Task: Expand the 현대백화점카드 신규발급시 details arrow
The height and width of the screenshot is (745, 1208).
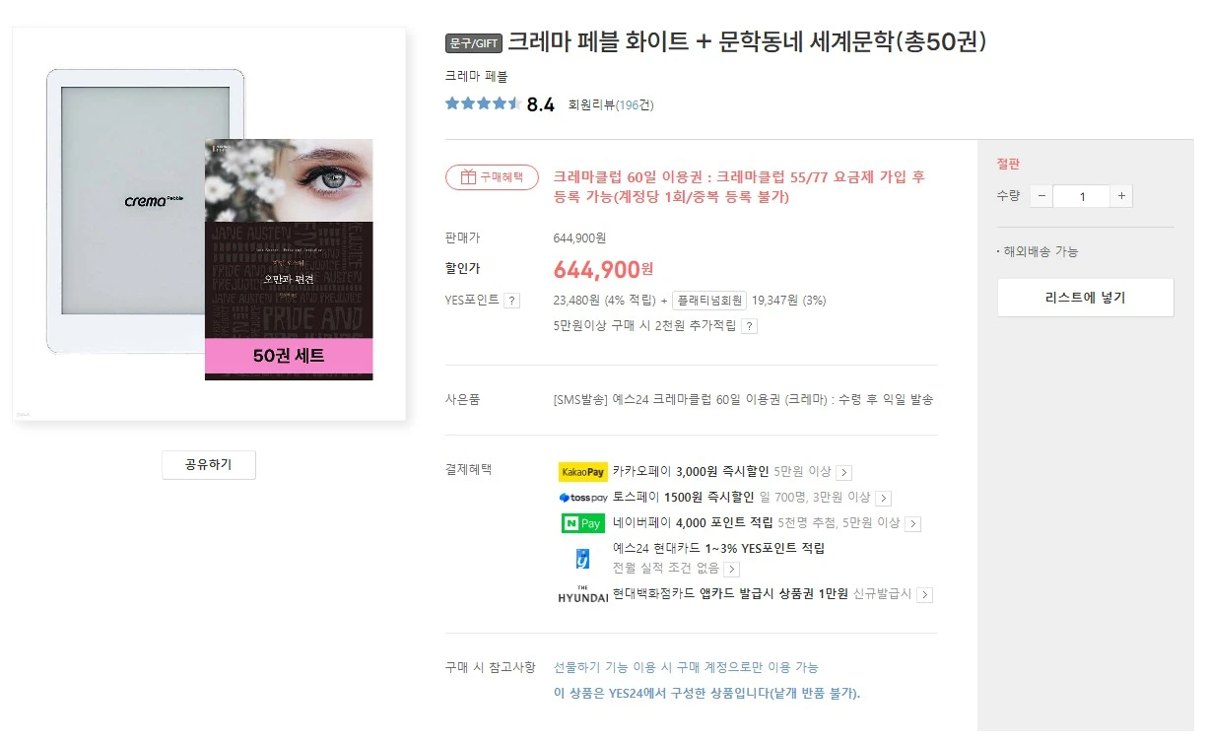Action: click(x=924, y=595)
